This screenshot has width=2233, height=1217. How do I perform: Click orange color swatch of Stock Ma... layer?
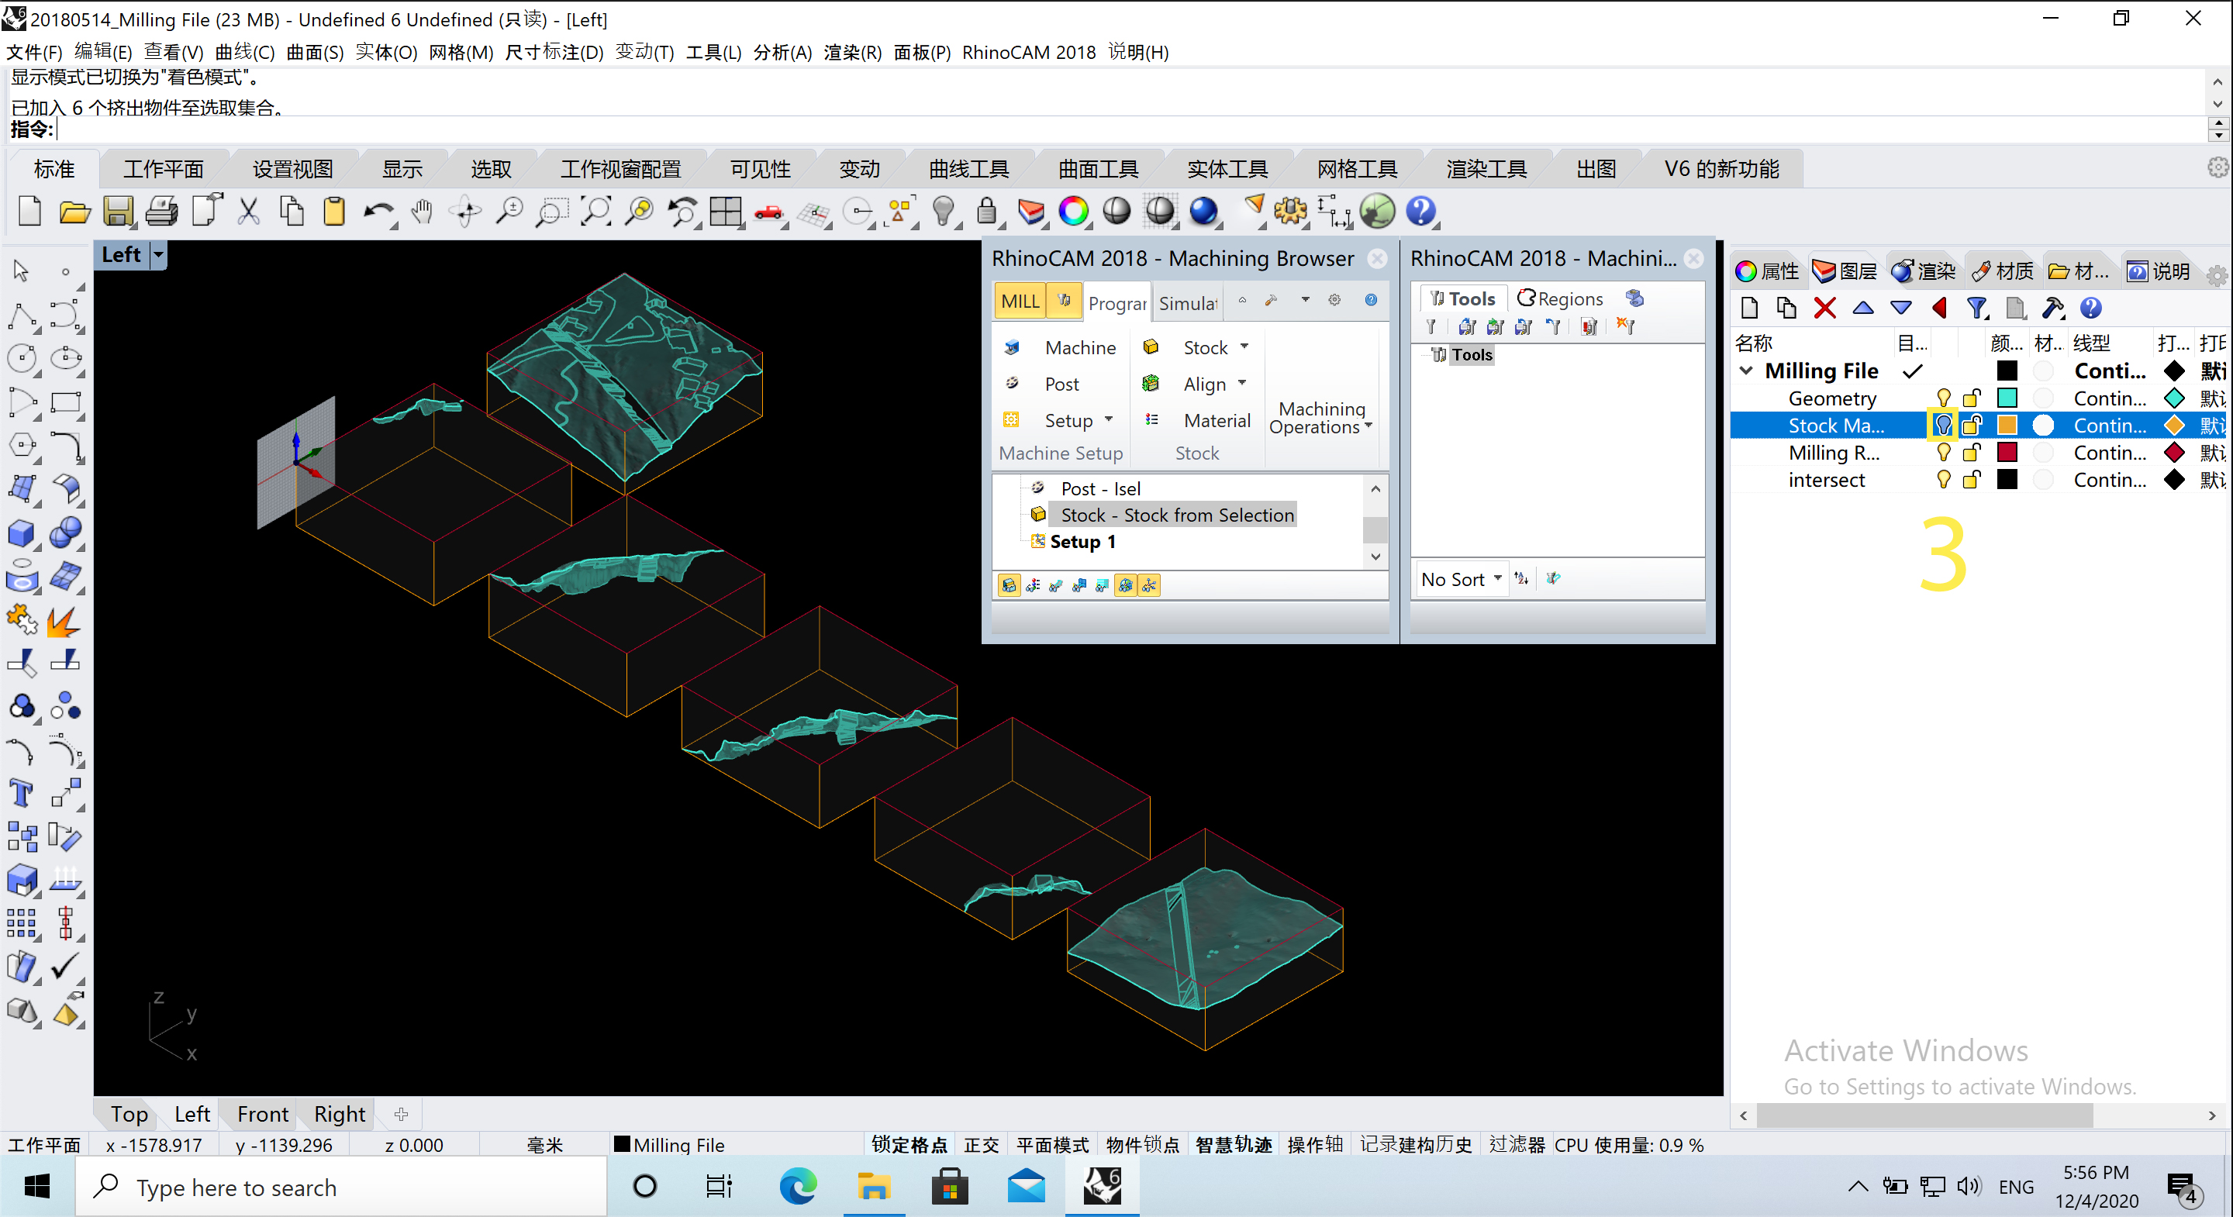click(x=2007, y=425)
